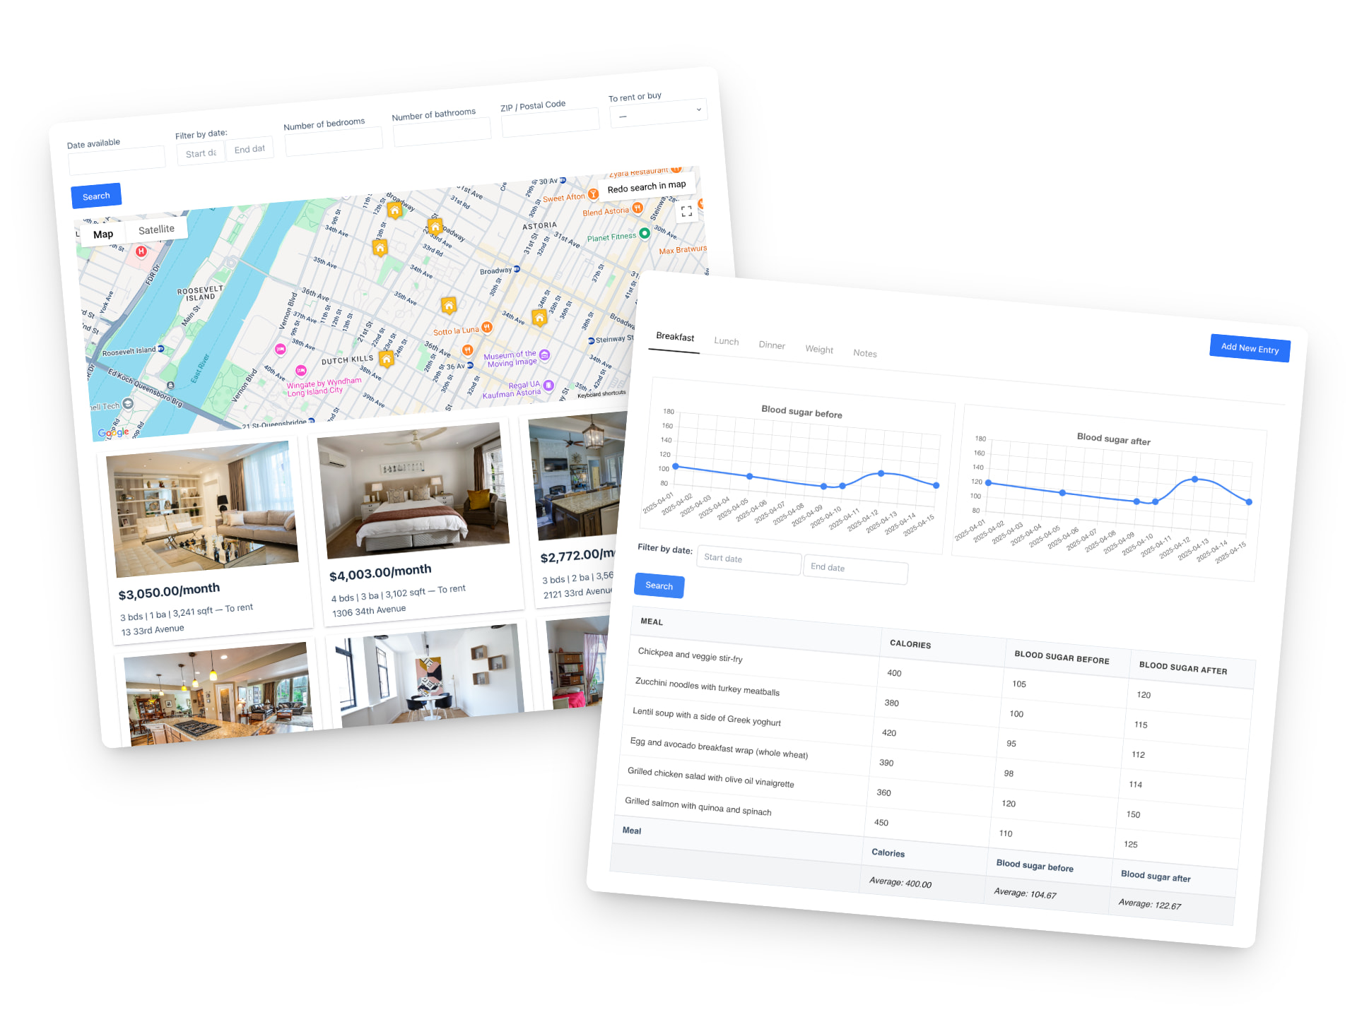Click the Planet Fitness map marker
The height and width of the screenshot is (1017, 1357).
pos(644,233)
